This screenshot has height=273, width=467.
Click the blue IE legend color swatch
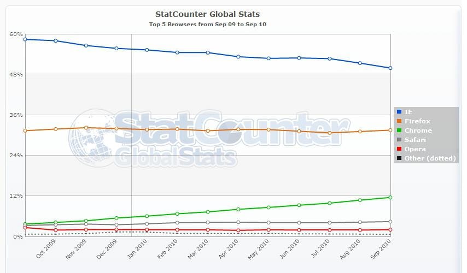[399, 112]
